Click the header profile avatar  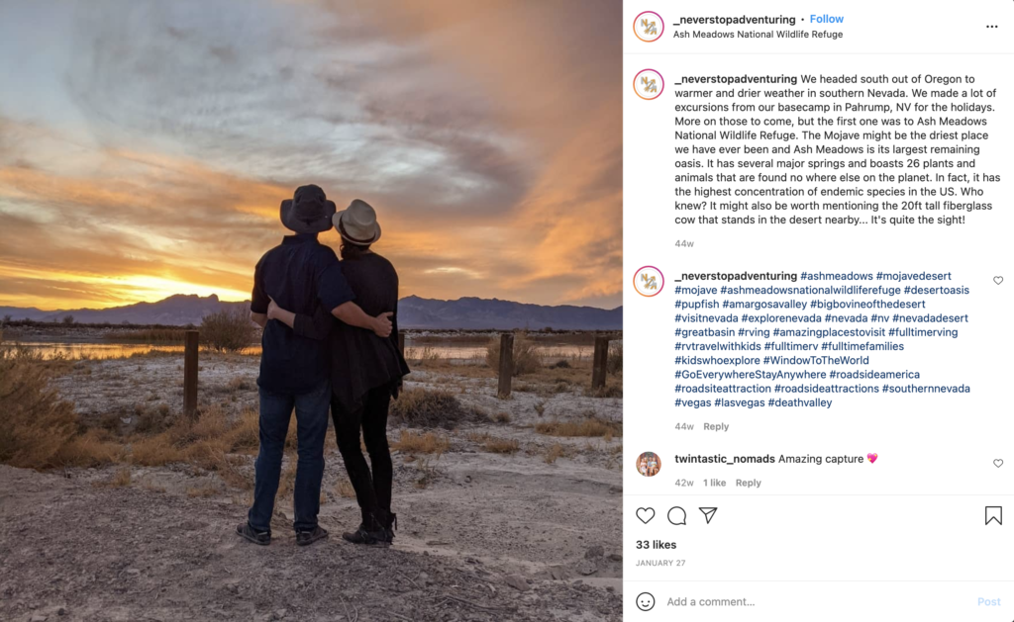pyautogui.click(x=648, y=27)
